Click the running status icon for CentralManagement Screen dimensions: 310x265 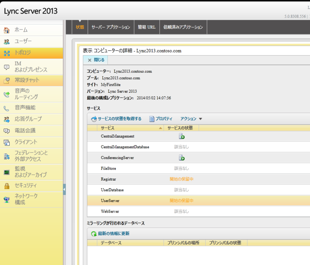[x=182, y=136]
